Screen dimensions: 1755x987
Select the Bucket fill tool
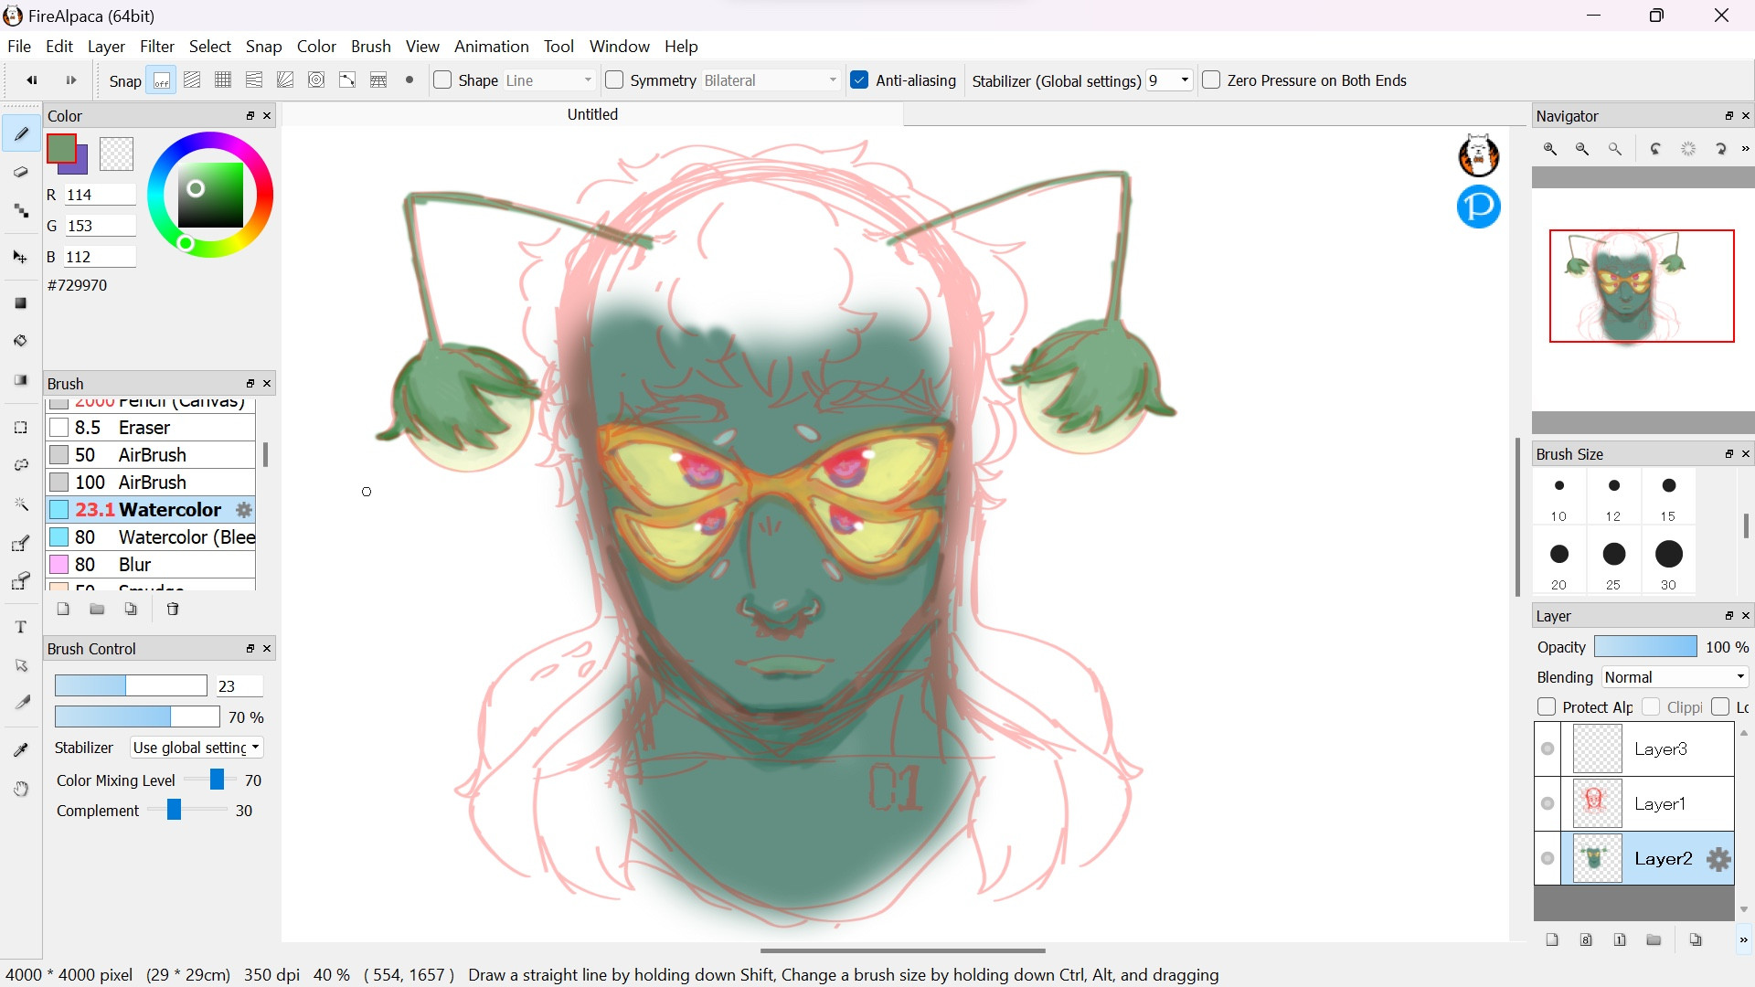pyautogui.click(x=21, y=341)
